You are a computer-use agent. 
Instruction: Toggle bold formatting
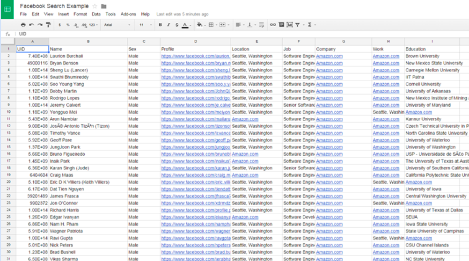[x=161, y=25]
